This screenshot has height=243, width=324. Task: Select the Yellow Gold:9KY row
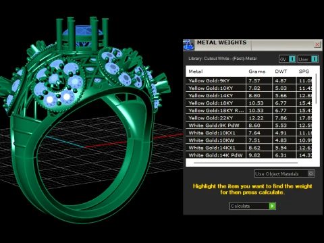248,80
